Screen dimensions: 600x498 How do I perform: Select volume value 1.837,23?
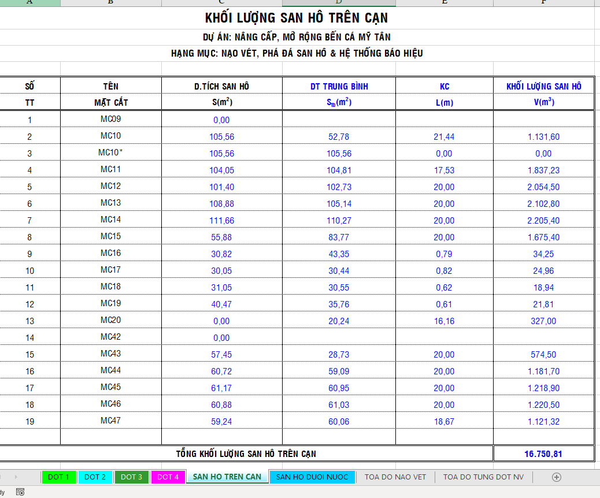point(543,170)
